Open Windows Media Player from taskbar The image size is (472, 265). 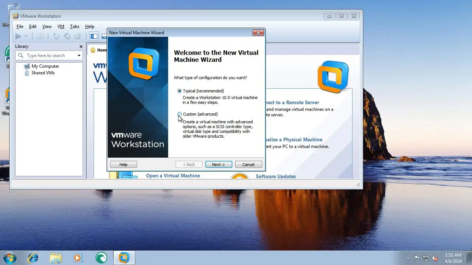pos(78,258)
